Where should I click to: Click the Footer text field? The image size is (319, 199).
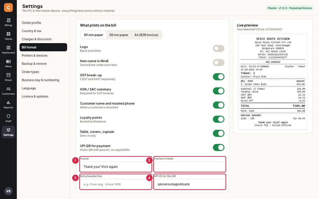pyautogui.click(x=115, y=167)
